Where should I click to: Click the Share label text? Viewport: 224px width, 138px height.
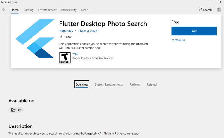(68, 37)
